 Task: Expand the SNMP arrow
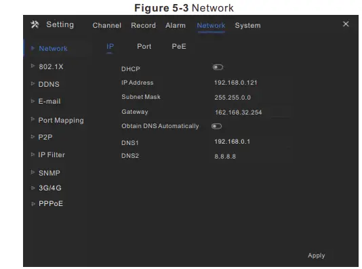pyautogui.click(x=33, y=172)
